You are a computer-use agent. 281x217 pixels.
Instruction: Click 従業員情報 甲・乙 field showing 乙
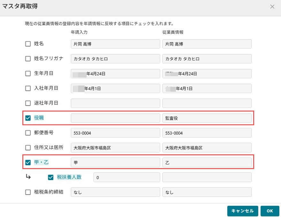pyautogui.click(x=207, y=162)
